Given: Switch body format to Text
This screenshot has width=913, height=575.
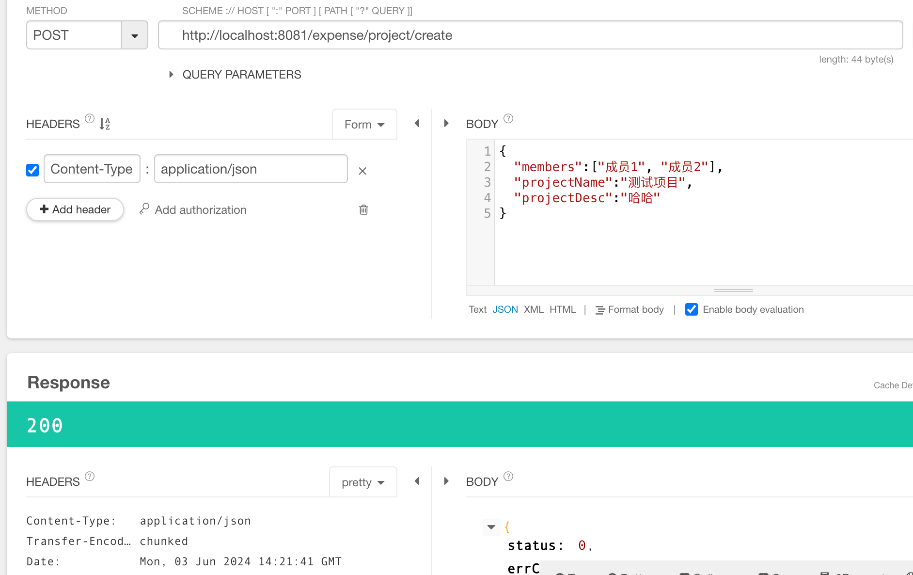Looking at the screenshot, I should (477, 309).
